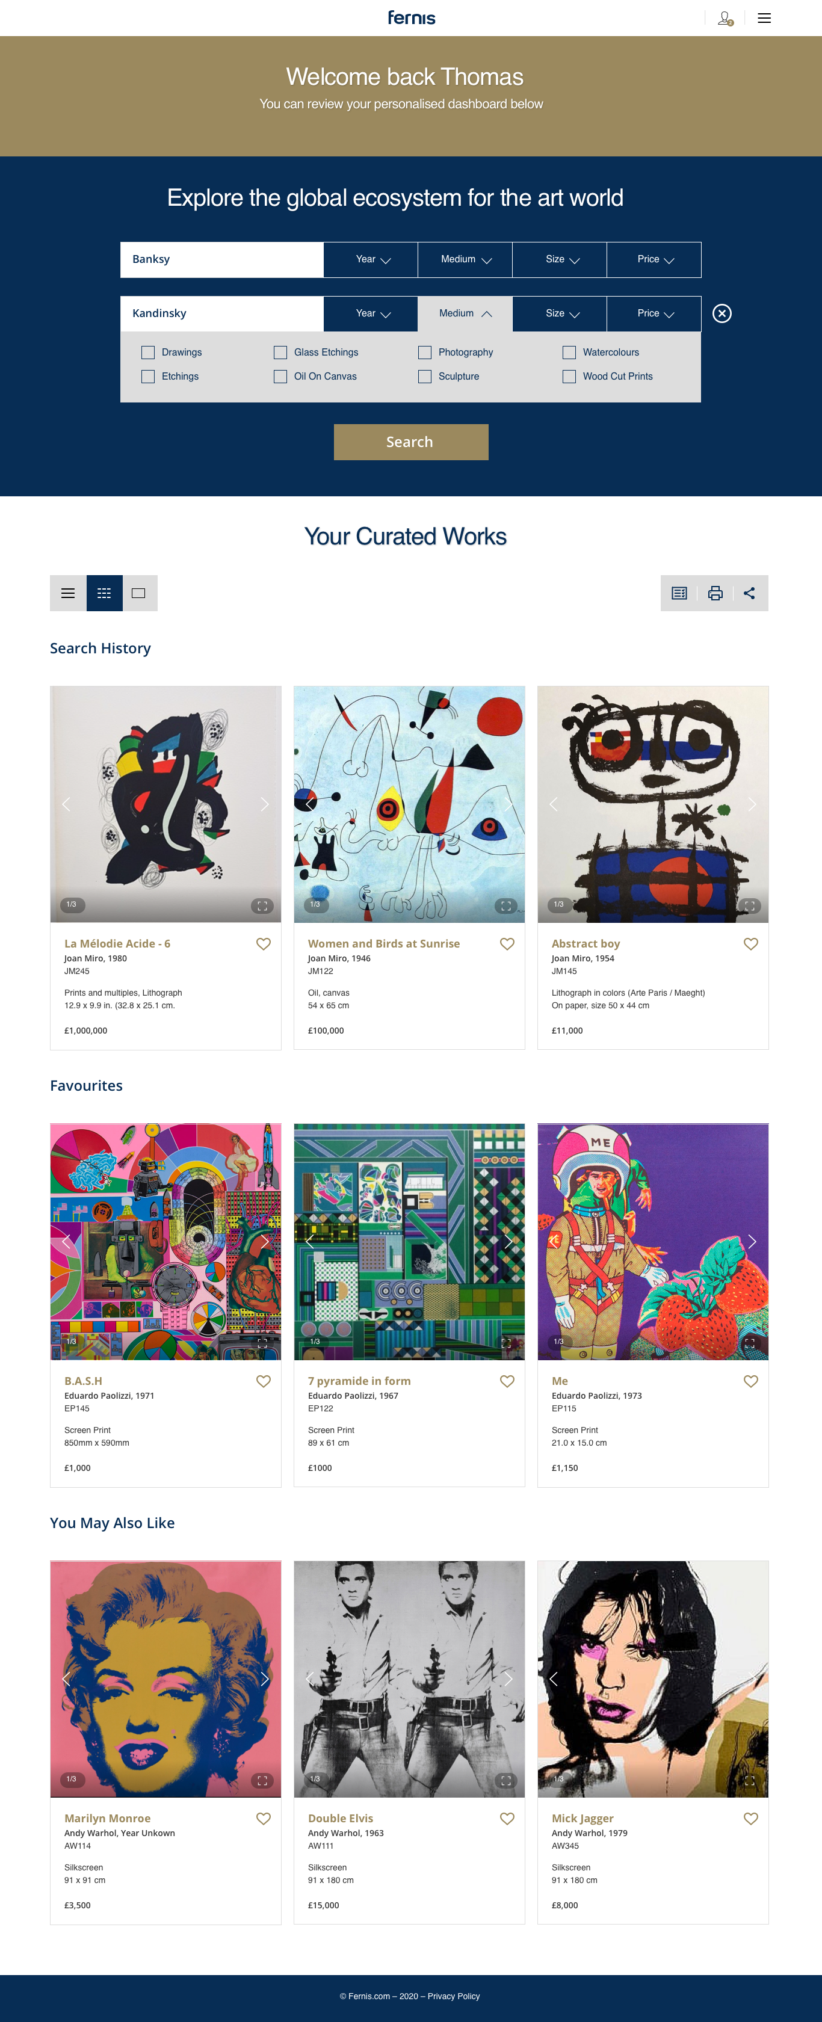Open the user account icon
The width and height of the screenshot is (822, 2022).
click(x=725, y=18)
